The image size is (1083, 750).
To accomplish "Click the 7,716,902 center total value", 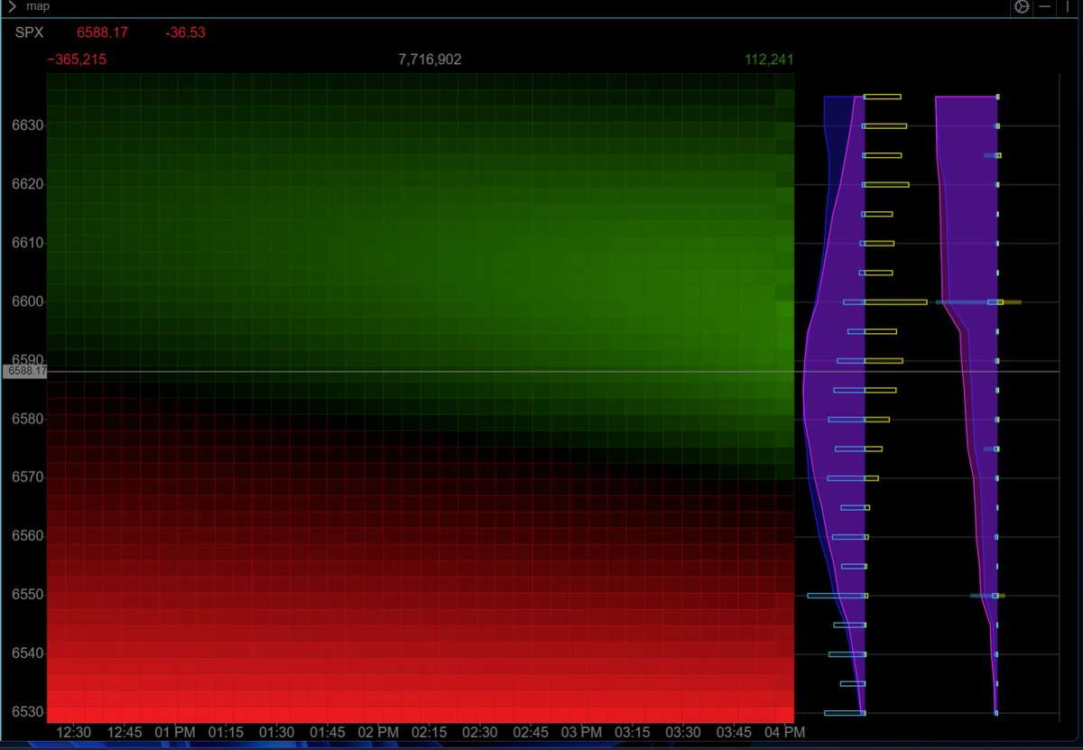I will point(430,60).
